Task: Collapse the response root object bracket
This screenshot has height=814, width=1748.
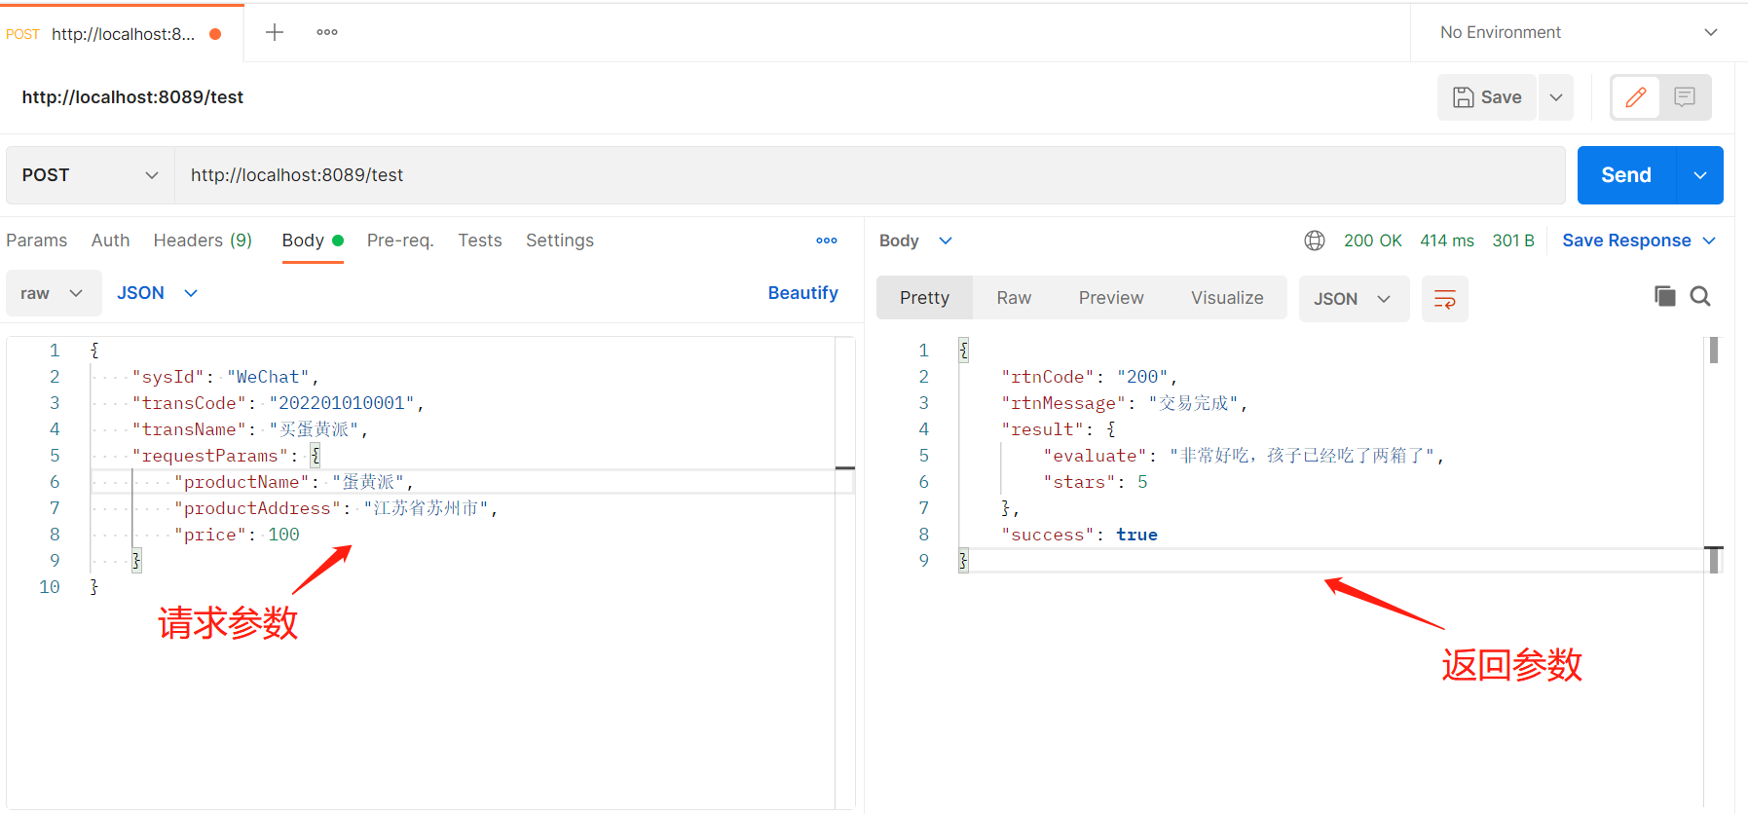Action: click(963, 351)
